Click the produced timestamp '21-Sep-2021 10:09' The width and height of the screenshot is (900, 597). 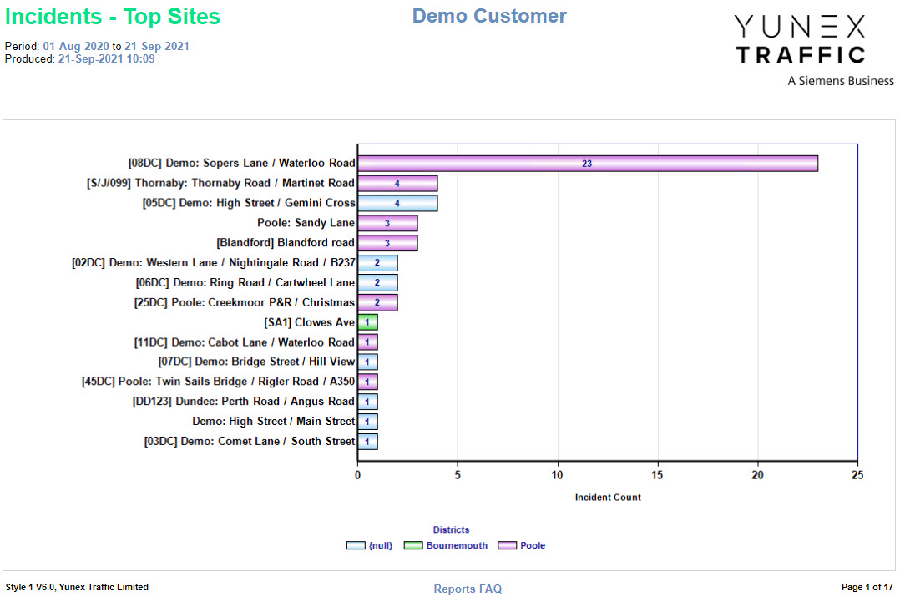pos(107,59)
